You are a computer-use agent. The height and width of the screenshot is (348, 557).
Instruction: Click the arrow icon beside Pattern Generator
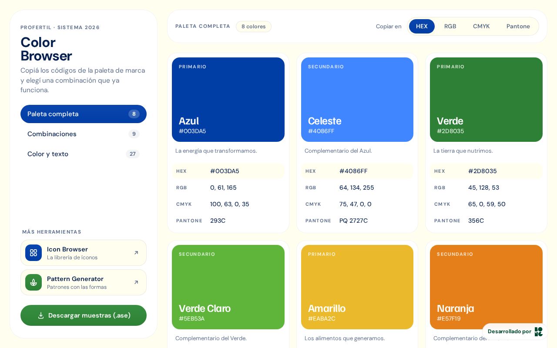coord(136,282)
